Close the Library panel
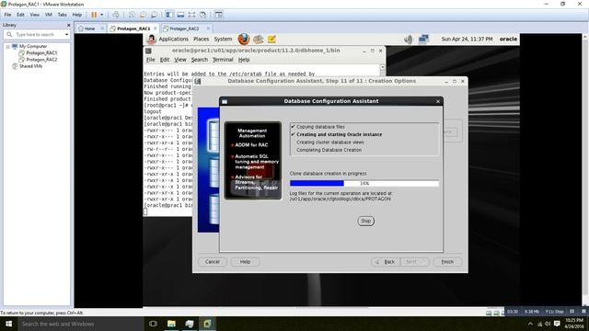 pos(68,25)
